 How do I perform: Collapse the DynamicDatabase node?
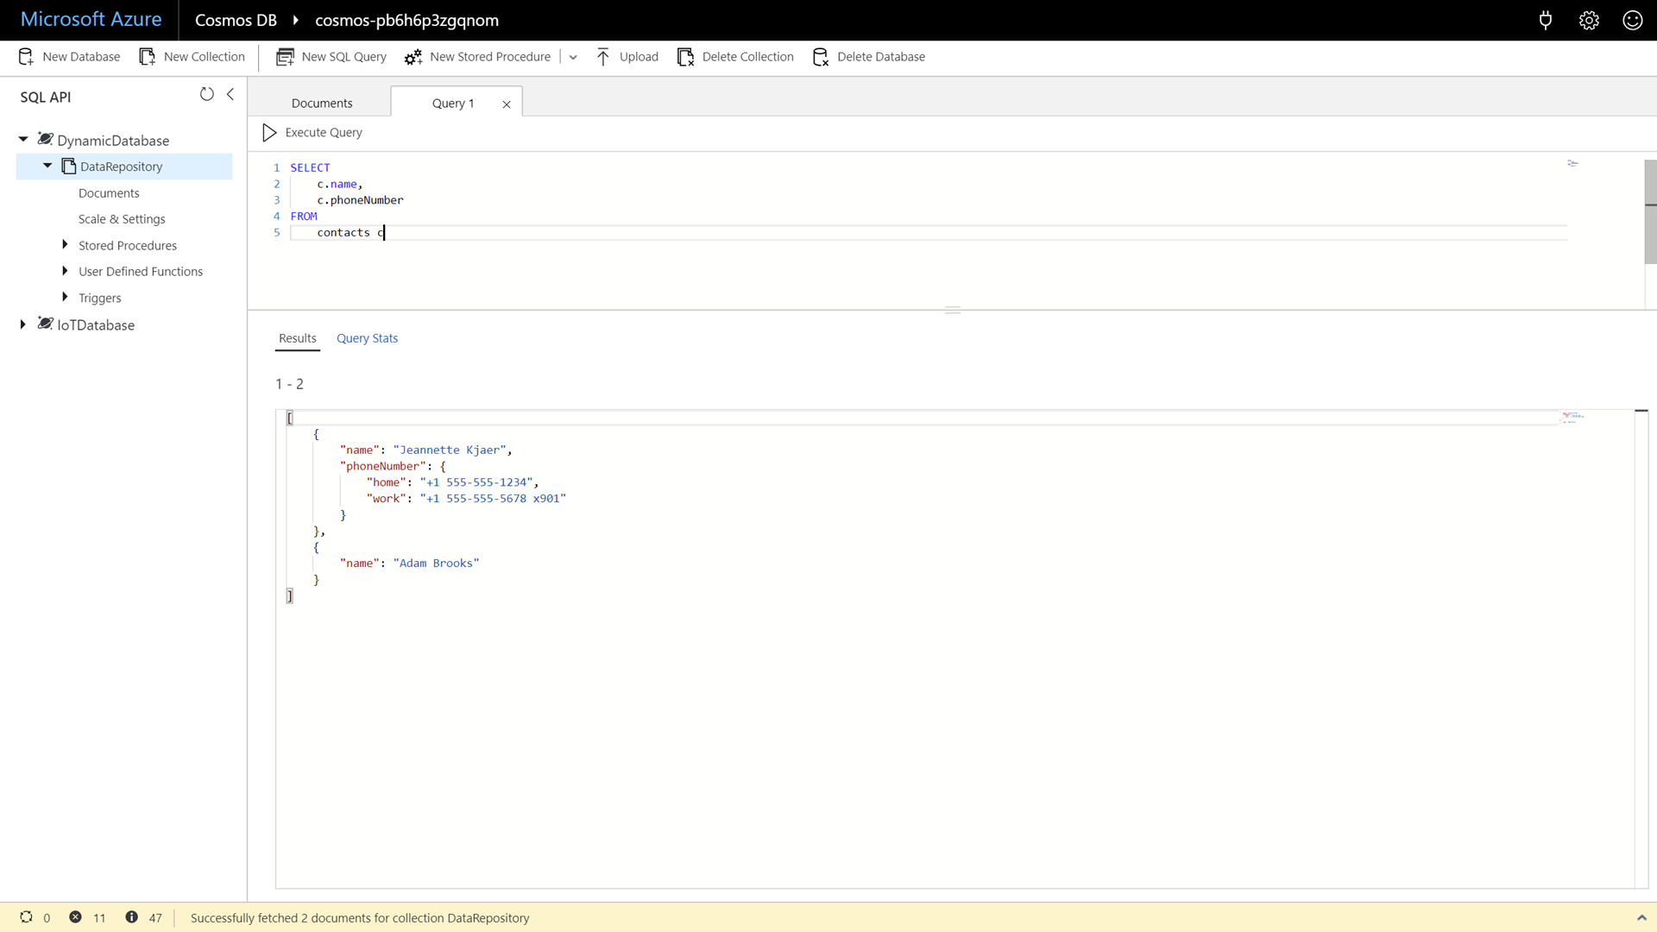pos(23,139)
